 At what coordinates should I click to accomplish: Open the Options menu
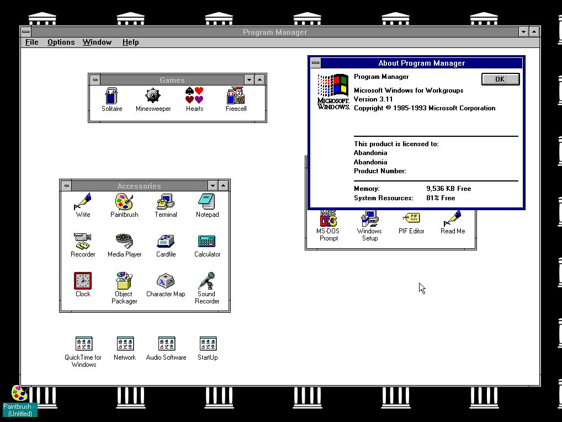pos(61,42)
